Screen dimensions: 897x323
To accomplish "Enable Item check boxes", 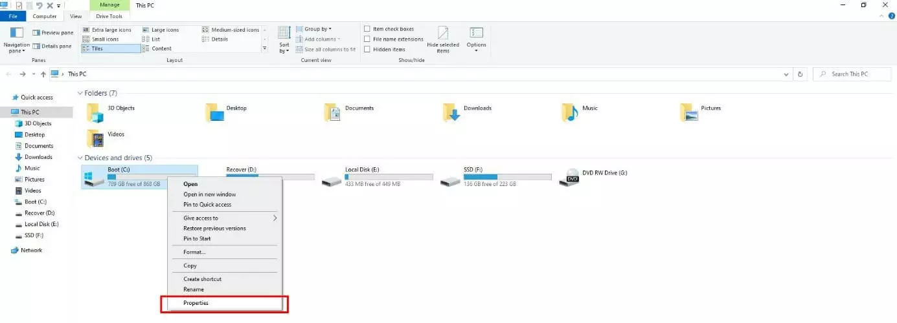I will coord(389,29).
